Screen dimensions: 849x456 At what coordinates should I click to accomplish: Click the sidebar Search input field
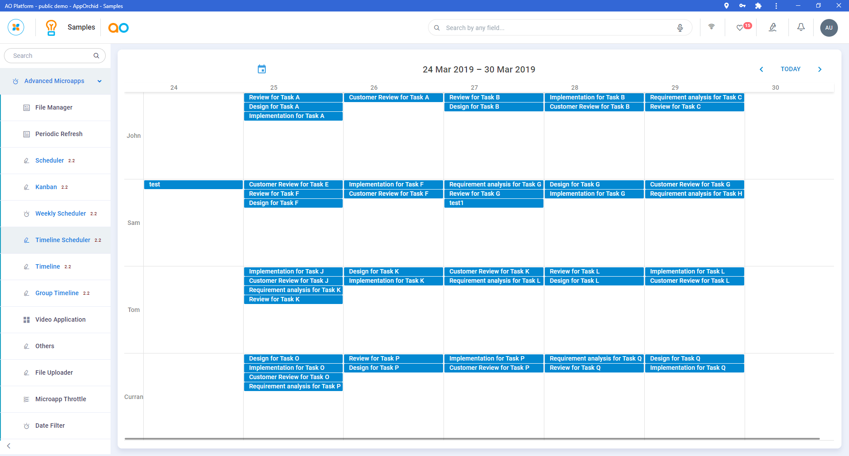pos(51,56)
